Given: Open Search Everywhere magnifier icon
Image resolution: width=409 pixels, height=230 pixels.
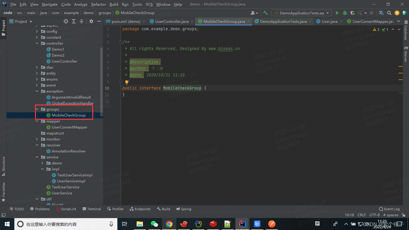Looking at the screenshot, I should tap(389, 13).
